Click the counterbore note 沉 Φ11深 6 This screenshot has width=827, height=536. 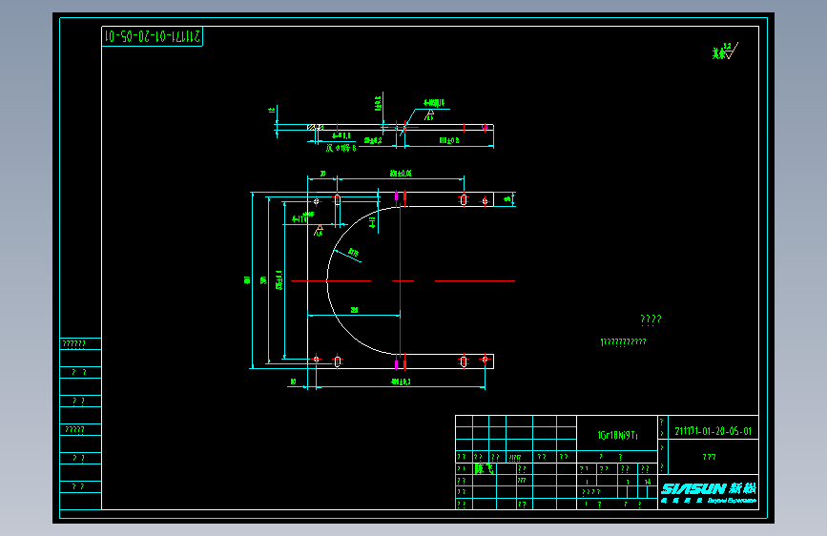click(341, 148)
